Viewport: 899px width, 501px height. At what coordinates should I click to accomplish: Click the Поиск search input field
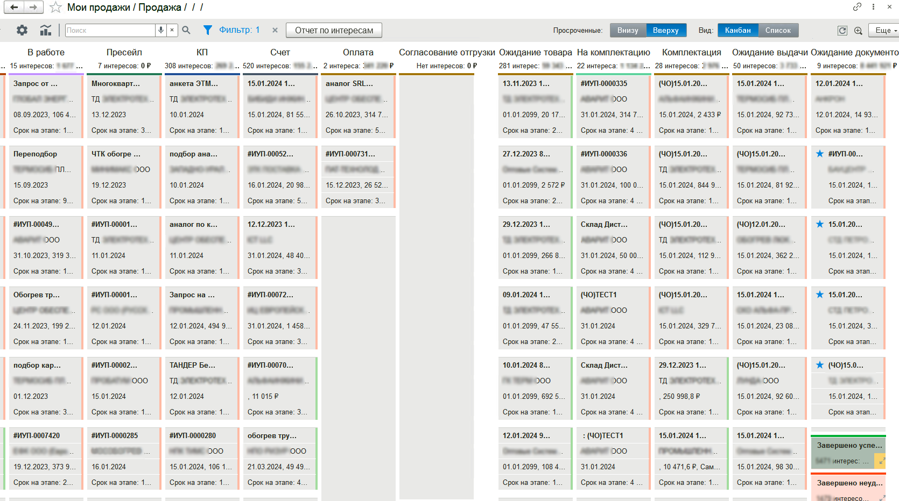110,30
